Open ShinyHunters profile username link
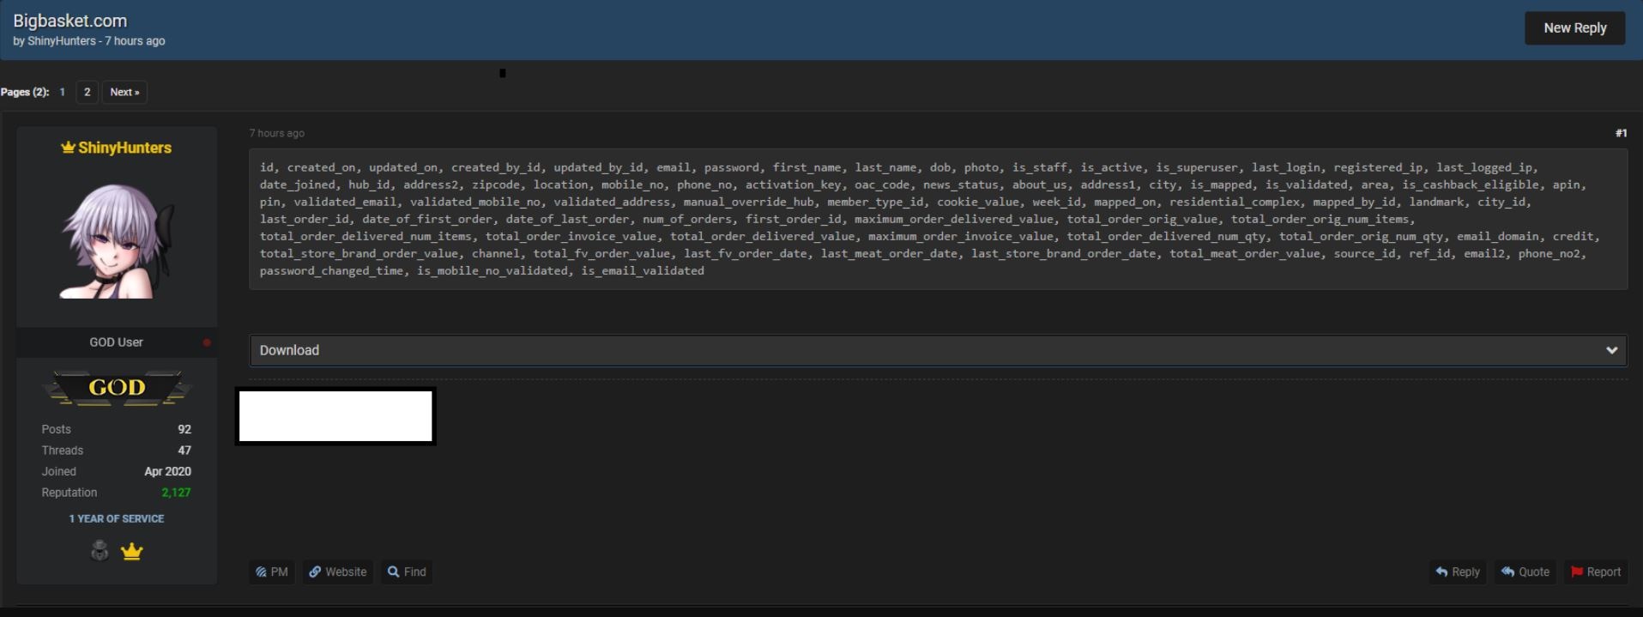This screenshot has width=1643, height=617. click(124, 148)
